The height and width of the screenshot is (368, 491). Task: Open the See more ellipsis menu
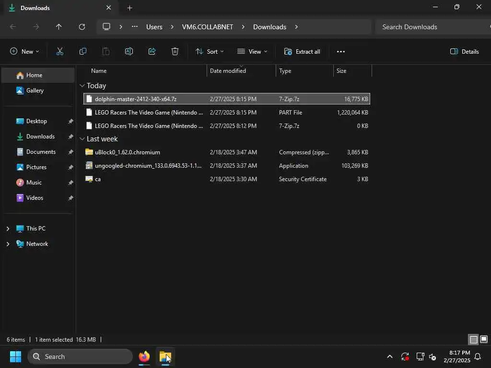pyautogui.click(x=341, y=52)
